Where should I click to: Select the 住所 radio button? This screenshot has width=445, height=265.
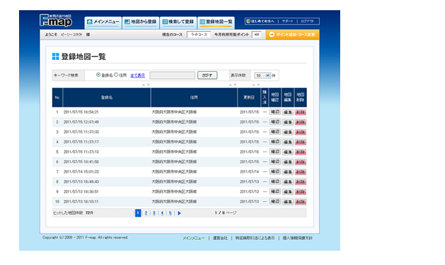[116, 75]
